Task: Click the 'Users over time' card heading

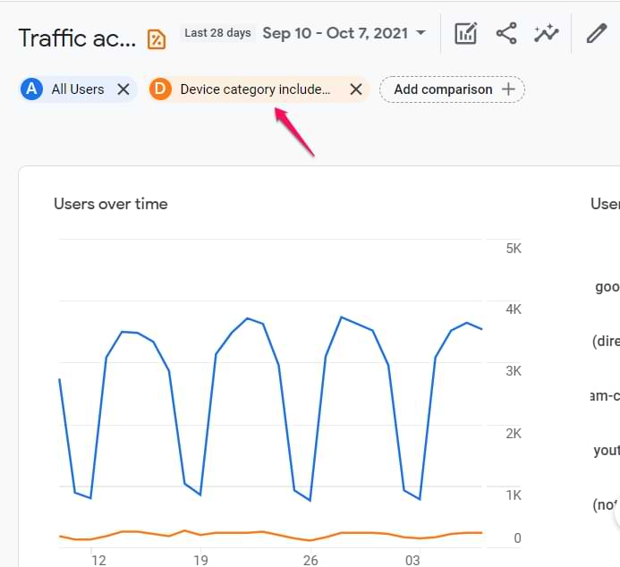Action: (x=111, y=204)
